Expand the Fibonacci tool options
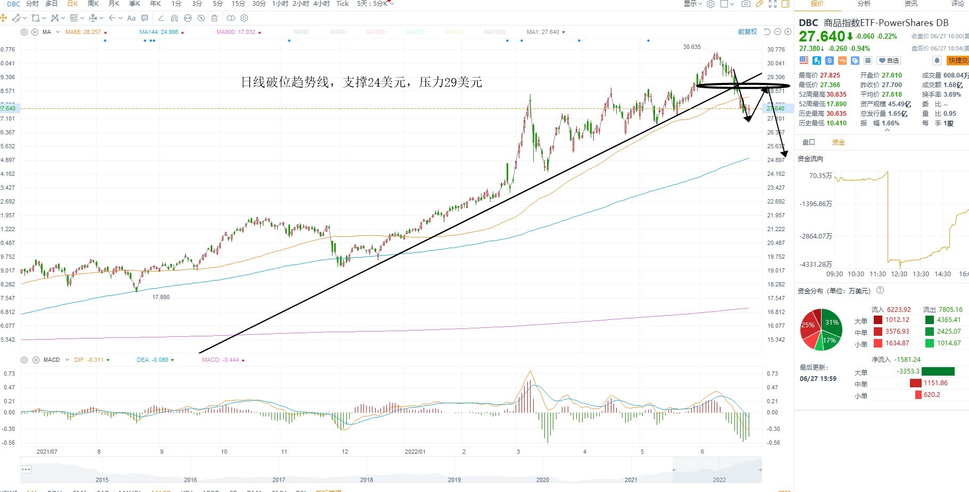 tap(82, 18)
